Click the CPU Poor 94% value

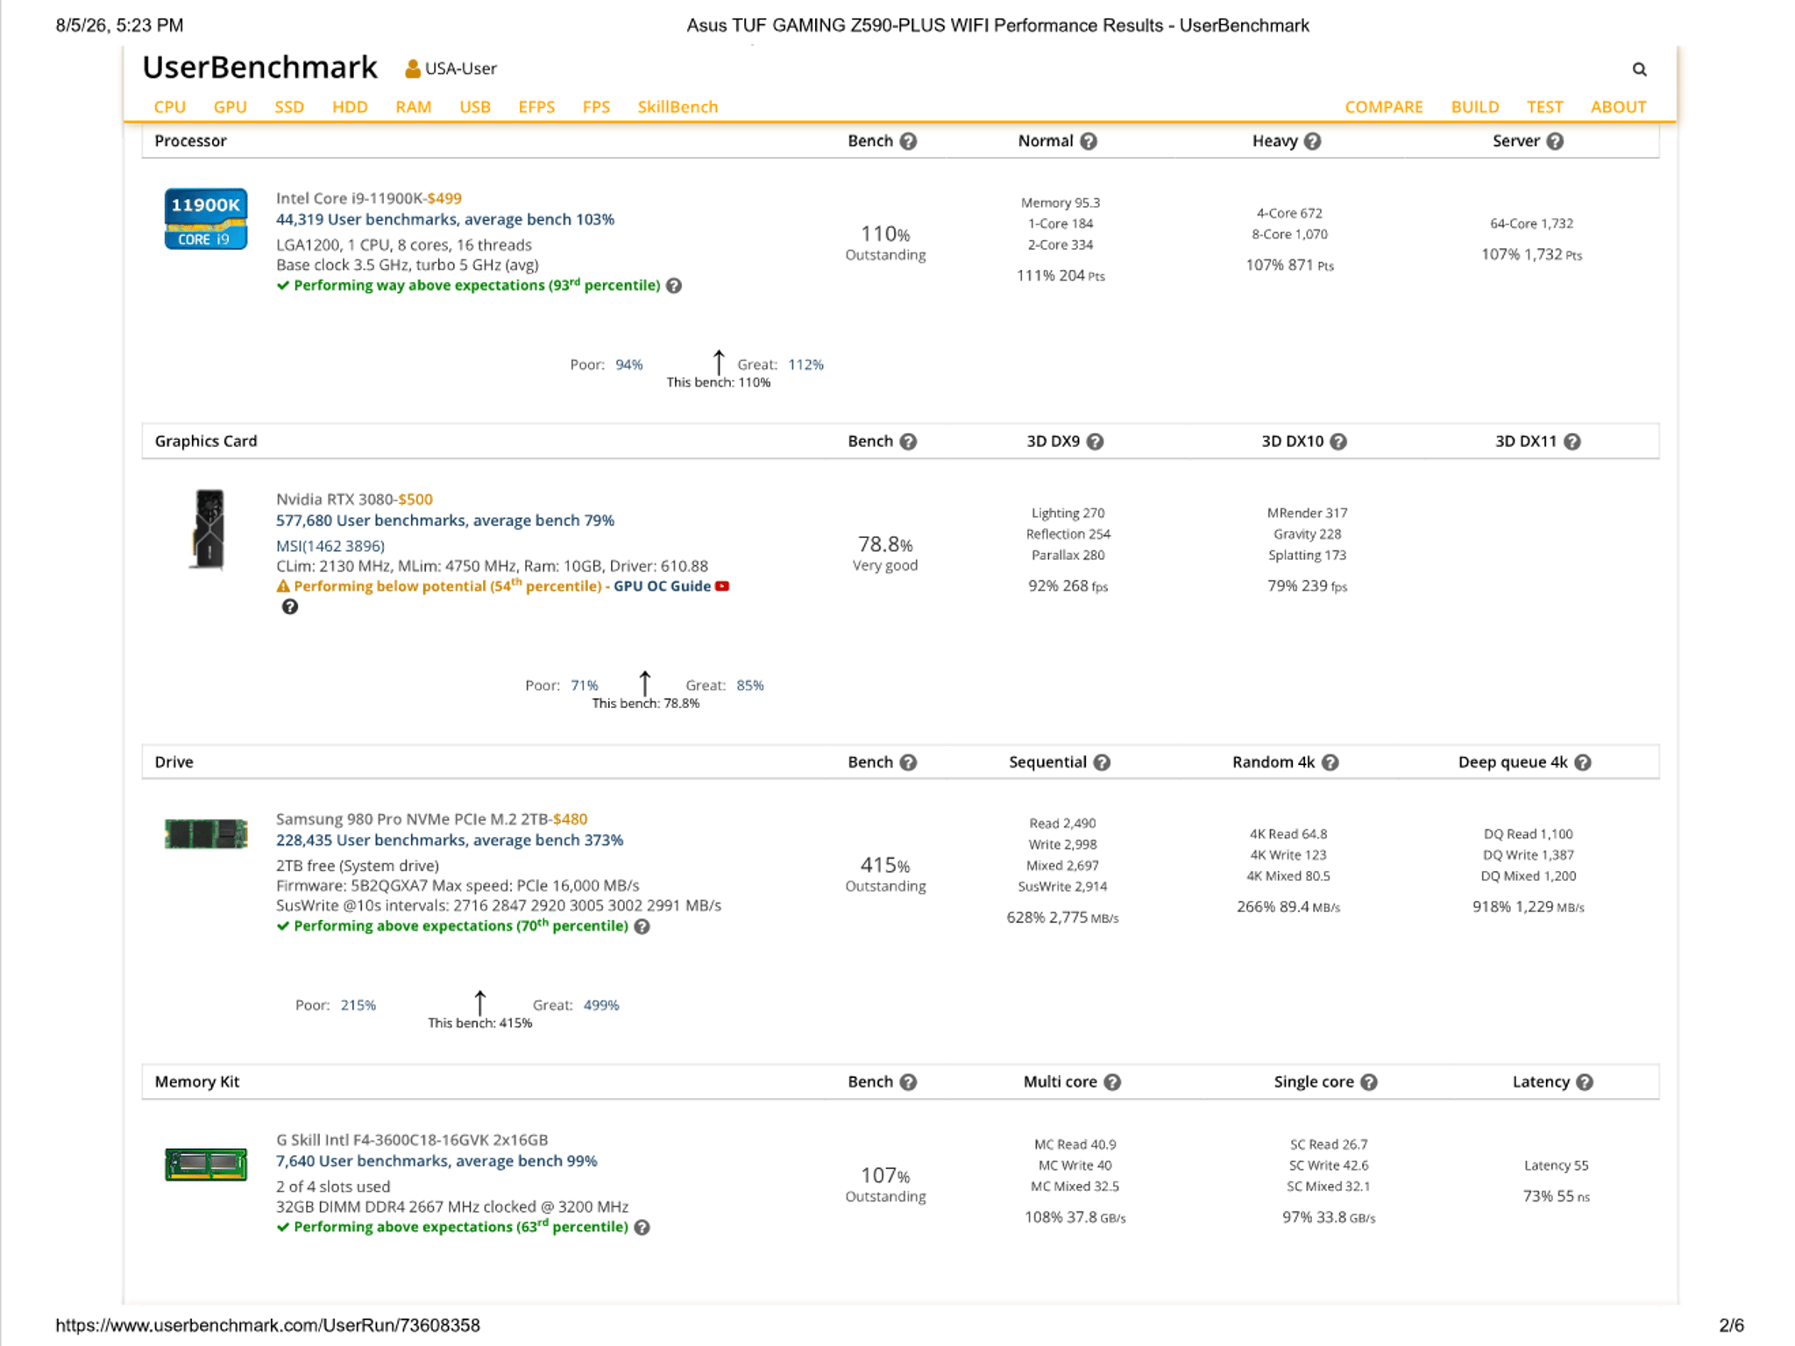[x=629, y=365]
